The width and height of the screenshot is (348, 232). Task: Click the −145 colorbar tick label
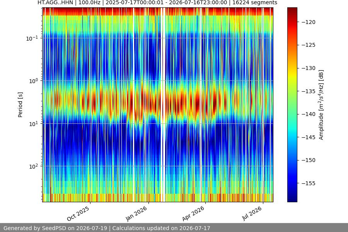click(x=309, y=137)
